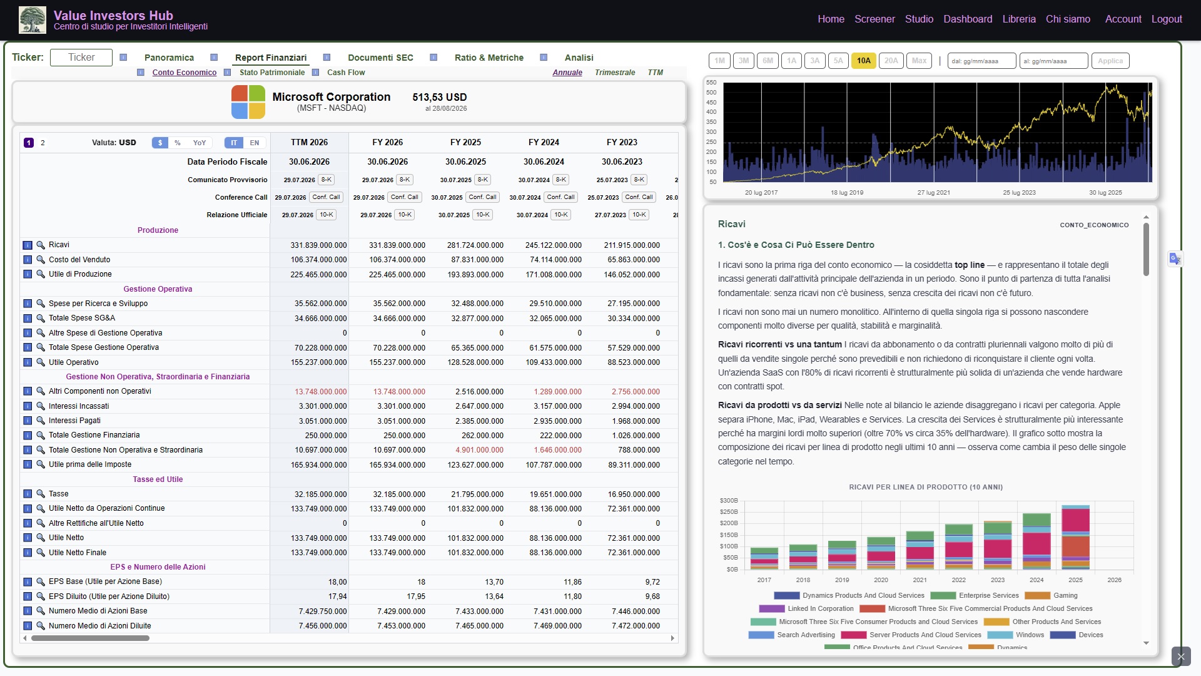Select the TTM period view

pos(656,73)
